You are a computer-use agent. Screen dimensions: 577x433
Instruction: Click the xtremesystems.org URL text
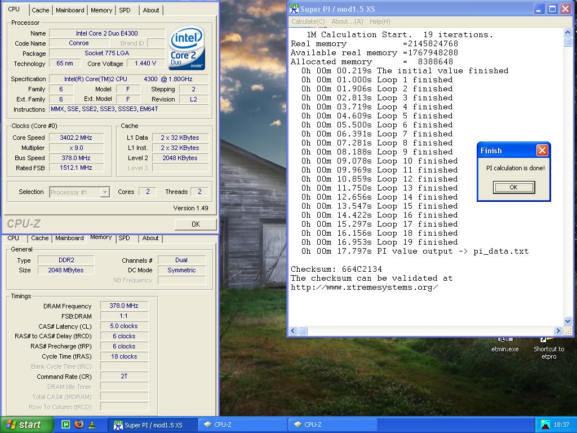point(365,287)
